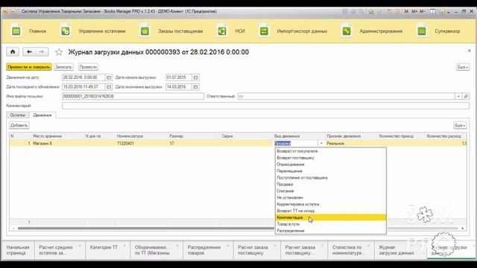Open the table Еще menu
The width and height of the screenshot is (477, 268).
pos(460,125)
